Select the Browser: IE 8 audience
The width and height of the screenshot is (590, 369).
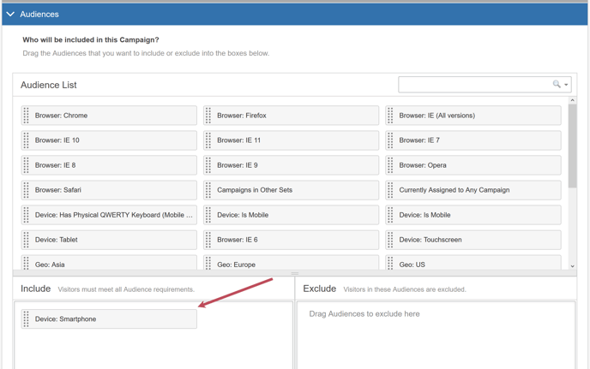109,165
